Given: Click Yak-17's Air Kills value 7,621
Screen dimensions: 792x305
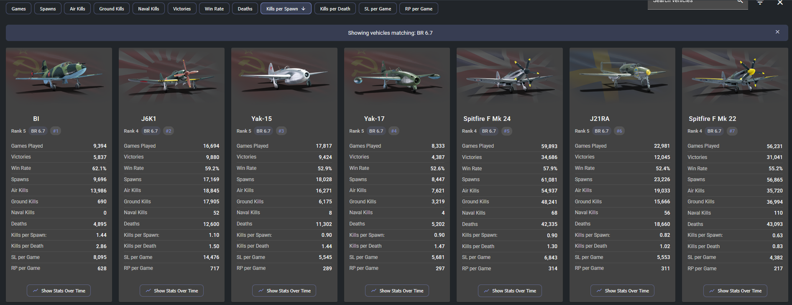Looking at the screenshot, I should coord(438,190).
